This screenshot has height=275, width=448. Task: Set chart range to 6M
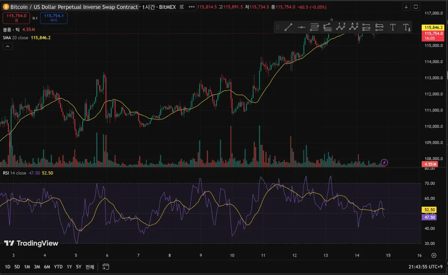coord(47,267)
